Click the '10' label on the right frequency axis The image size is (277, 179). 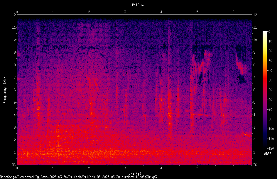pos(255,40)
